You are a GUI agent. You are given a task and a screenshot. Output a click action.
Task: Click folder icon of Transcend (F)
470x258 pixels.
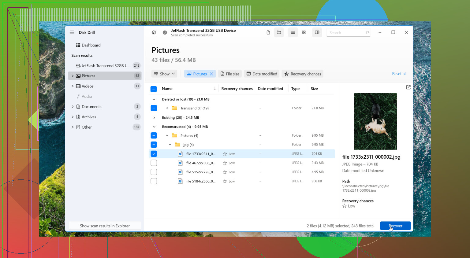(174, 108)
